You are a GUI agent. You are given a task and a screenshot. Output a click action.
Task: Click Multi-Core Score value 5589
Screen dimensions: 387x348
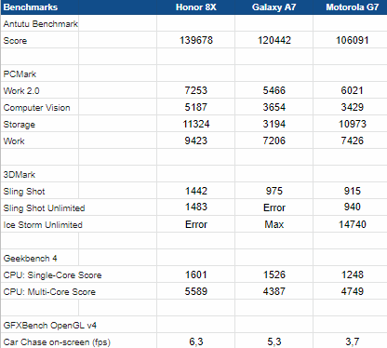[x=196, y=291]
